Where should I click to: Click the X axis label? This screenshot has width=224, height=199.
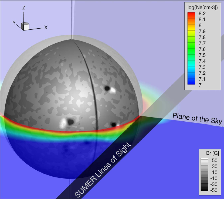(46, 28)
